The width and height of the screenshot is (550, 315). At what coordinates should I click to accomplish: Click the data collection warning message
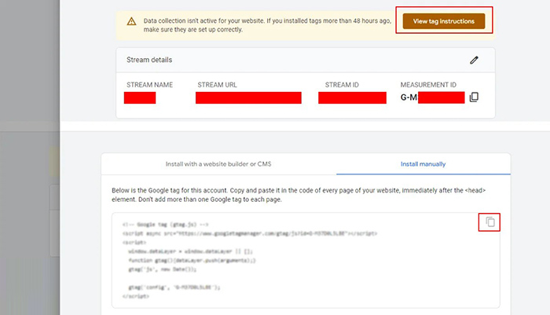(x=267, y=25)
